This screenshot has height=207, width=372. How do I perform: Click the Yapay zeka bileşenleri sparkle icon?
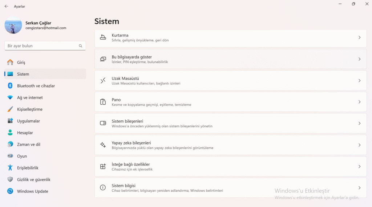103,145
